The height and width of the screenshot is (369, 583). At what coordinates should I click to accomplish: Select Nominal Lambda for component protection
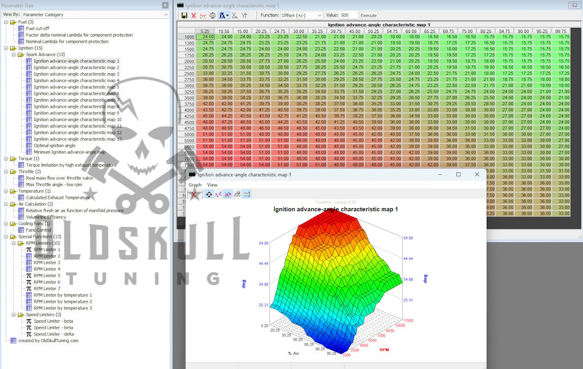67,42
